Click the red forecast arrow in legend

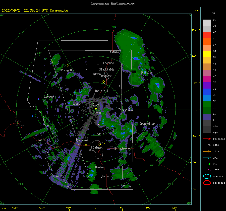207,139
